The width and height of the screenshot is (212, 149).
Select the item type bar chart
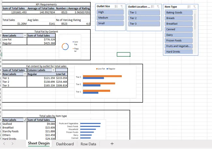pos(82,130)
